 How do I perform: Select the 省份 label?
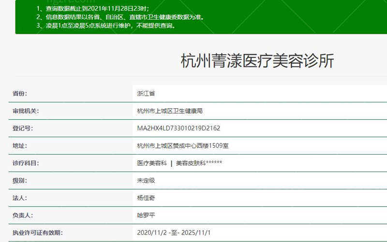(20, 93)
